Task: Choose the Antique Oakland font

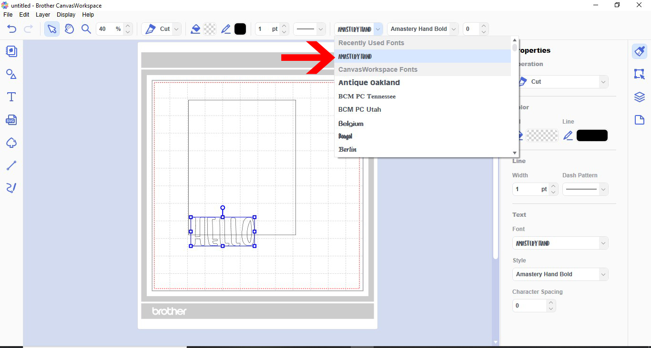Action: click(423, 83)
